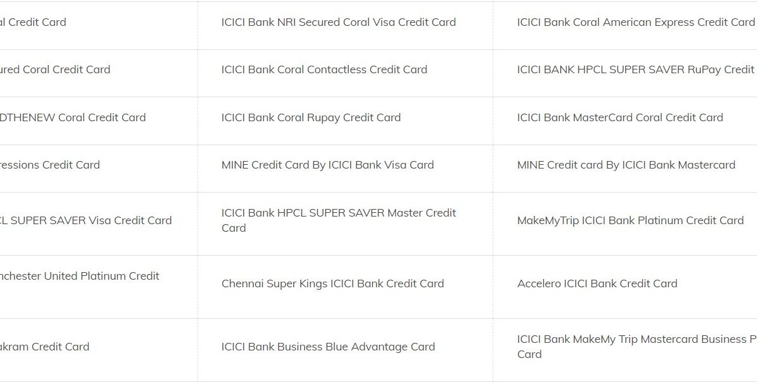Click MINE Credit card By ICICI Bank Mastercard
The image size is (757, 382).
(x=626, y=165)
